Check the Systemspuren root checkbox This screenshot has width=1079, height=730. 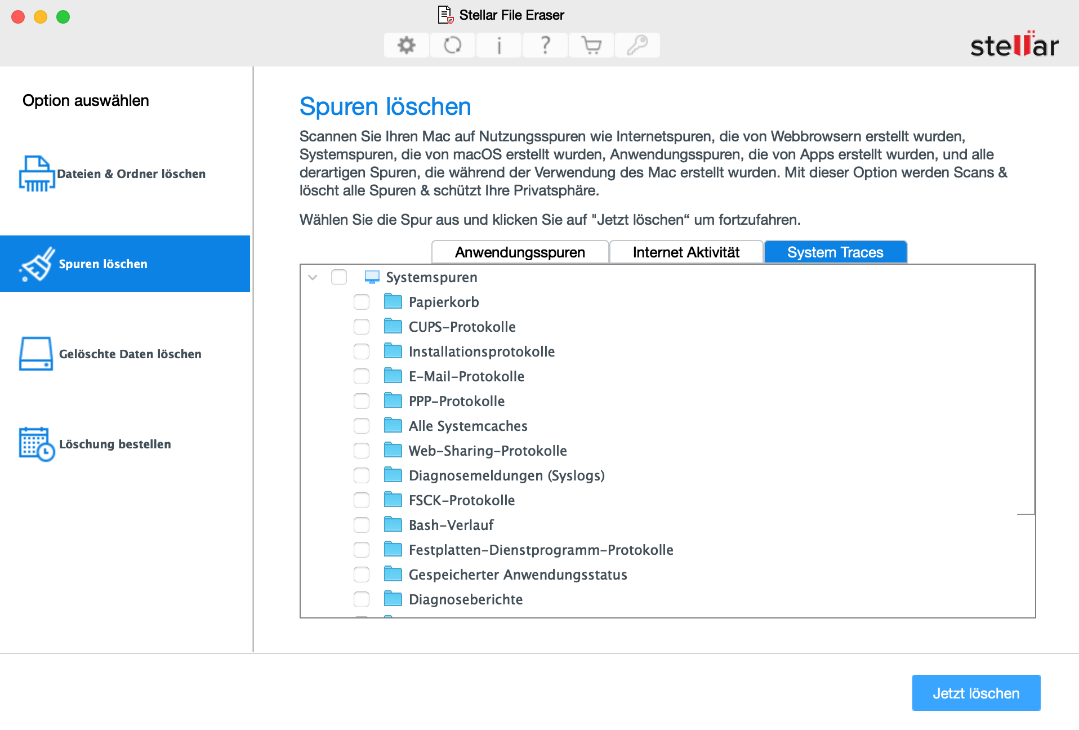pos(339,277)
